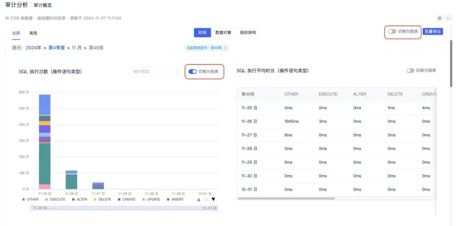
Task: Toggle the page-level 切换为图表 switch
Action: (392, 31)
